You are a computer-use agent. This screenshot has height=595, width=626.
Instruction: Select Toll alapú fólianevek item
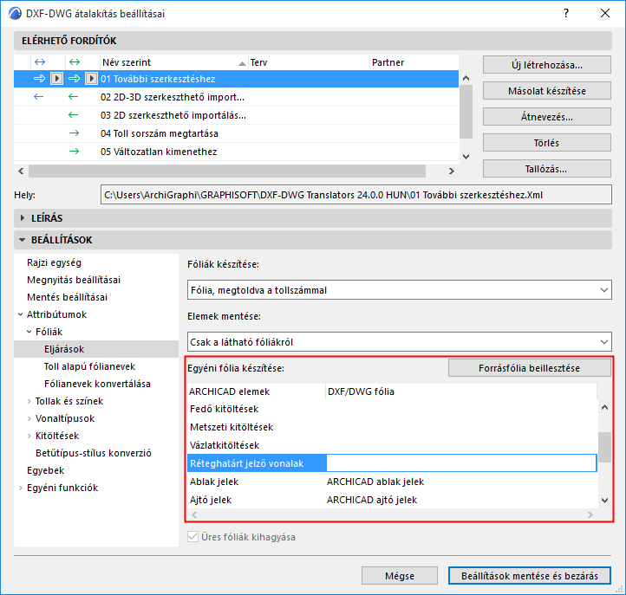pyautogui.click(x=90, y=366)
